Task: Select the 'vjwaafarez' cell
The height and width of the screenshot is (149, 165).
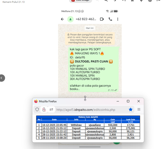Action: tap(95, 125)
